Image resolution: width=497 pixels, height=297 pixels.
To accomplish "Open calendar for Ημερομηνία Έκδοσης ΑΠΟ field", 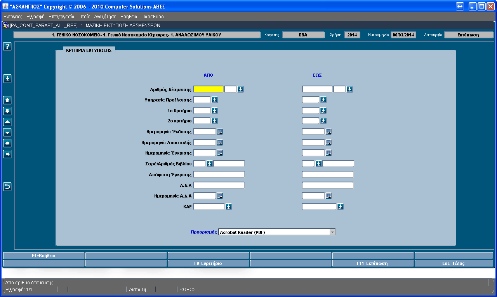I will pyautogui.click(x=220, y=132).
